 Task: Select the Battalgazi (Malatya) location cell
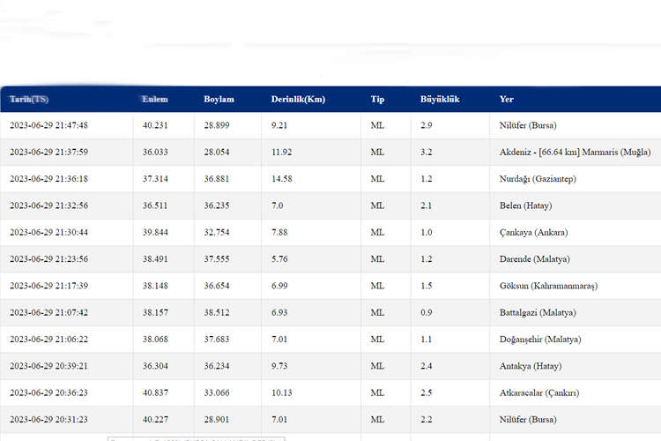pyautogui.click(x=538, y=312)
